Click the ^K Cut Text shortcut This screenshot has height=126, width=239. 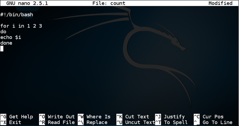[x=133, y=117]
